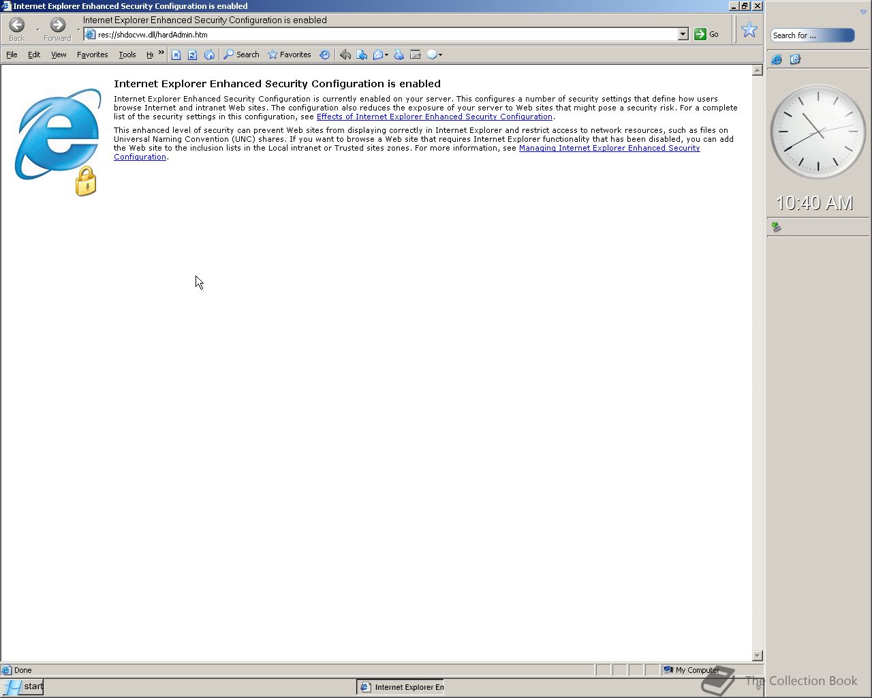Minimize the Internet Explorer window
The image size is (872, 698).
pos(734,5)
